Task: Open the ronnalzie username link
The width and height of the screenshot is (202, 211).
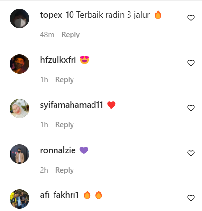Action: point(58,150)
